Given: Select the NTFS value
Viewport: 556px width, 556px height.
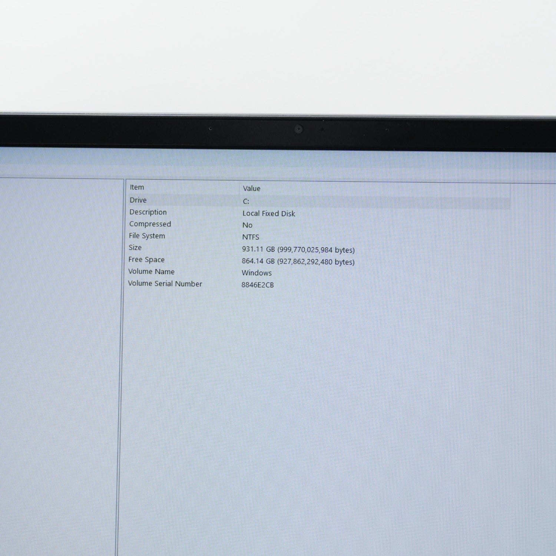Looking at the screenshot, I should click(251, 237).
